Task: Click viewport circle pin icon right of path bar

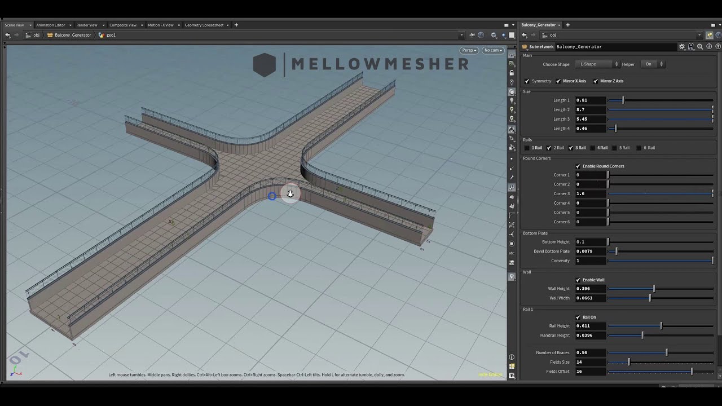Action: coord(481,35)
